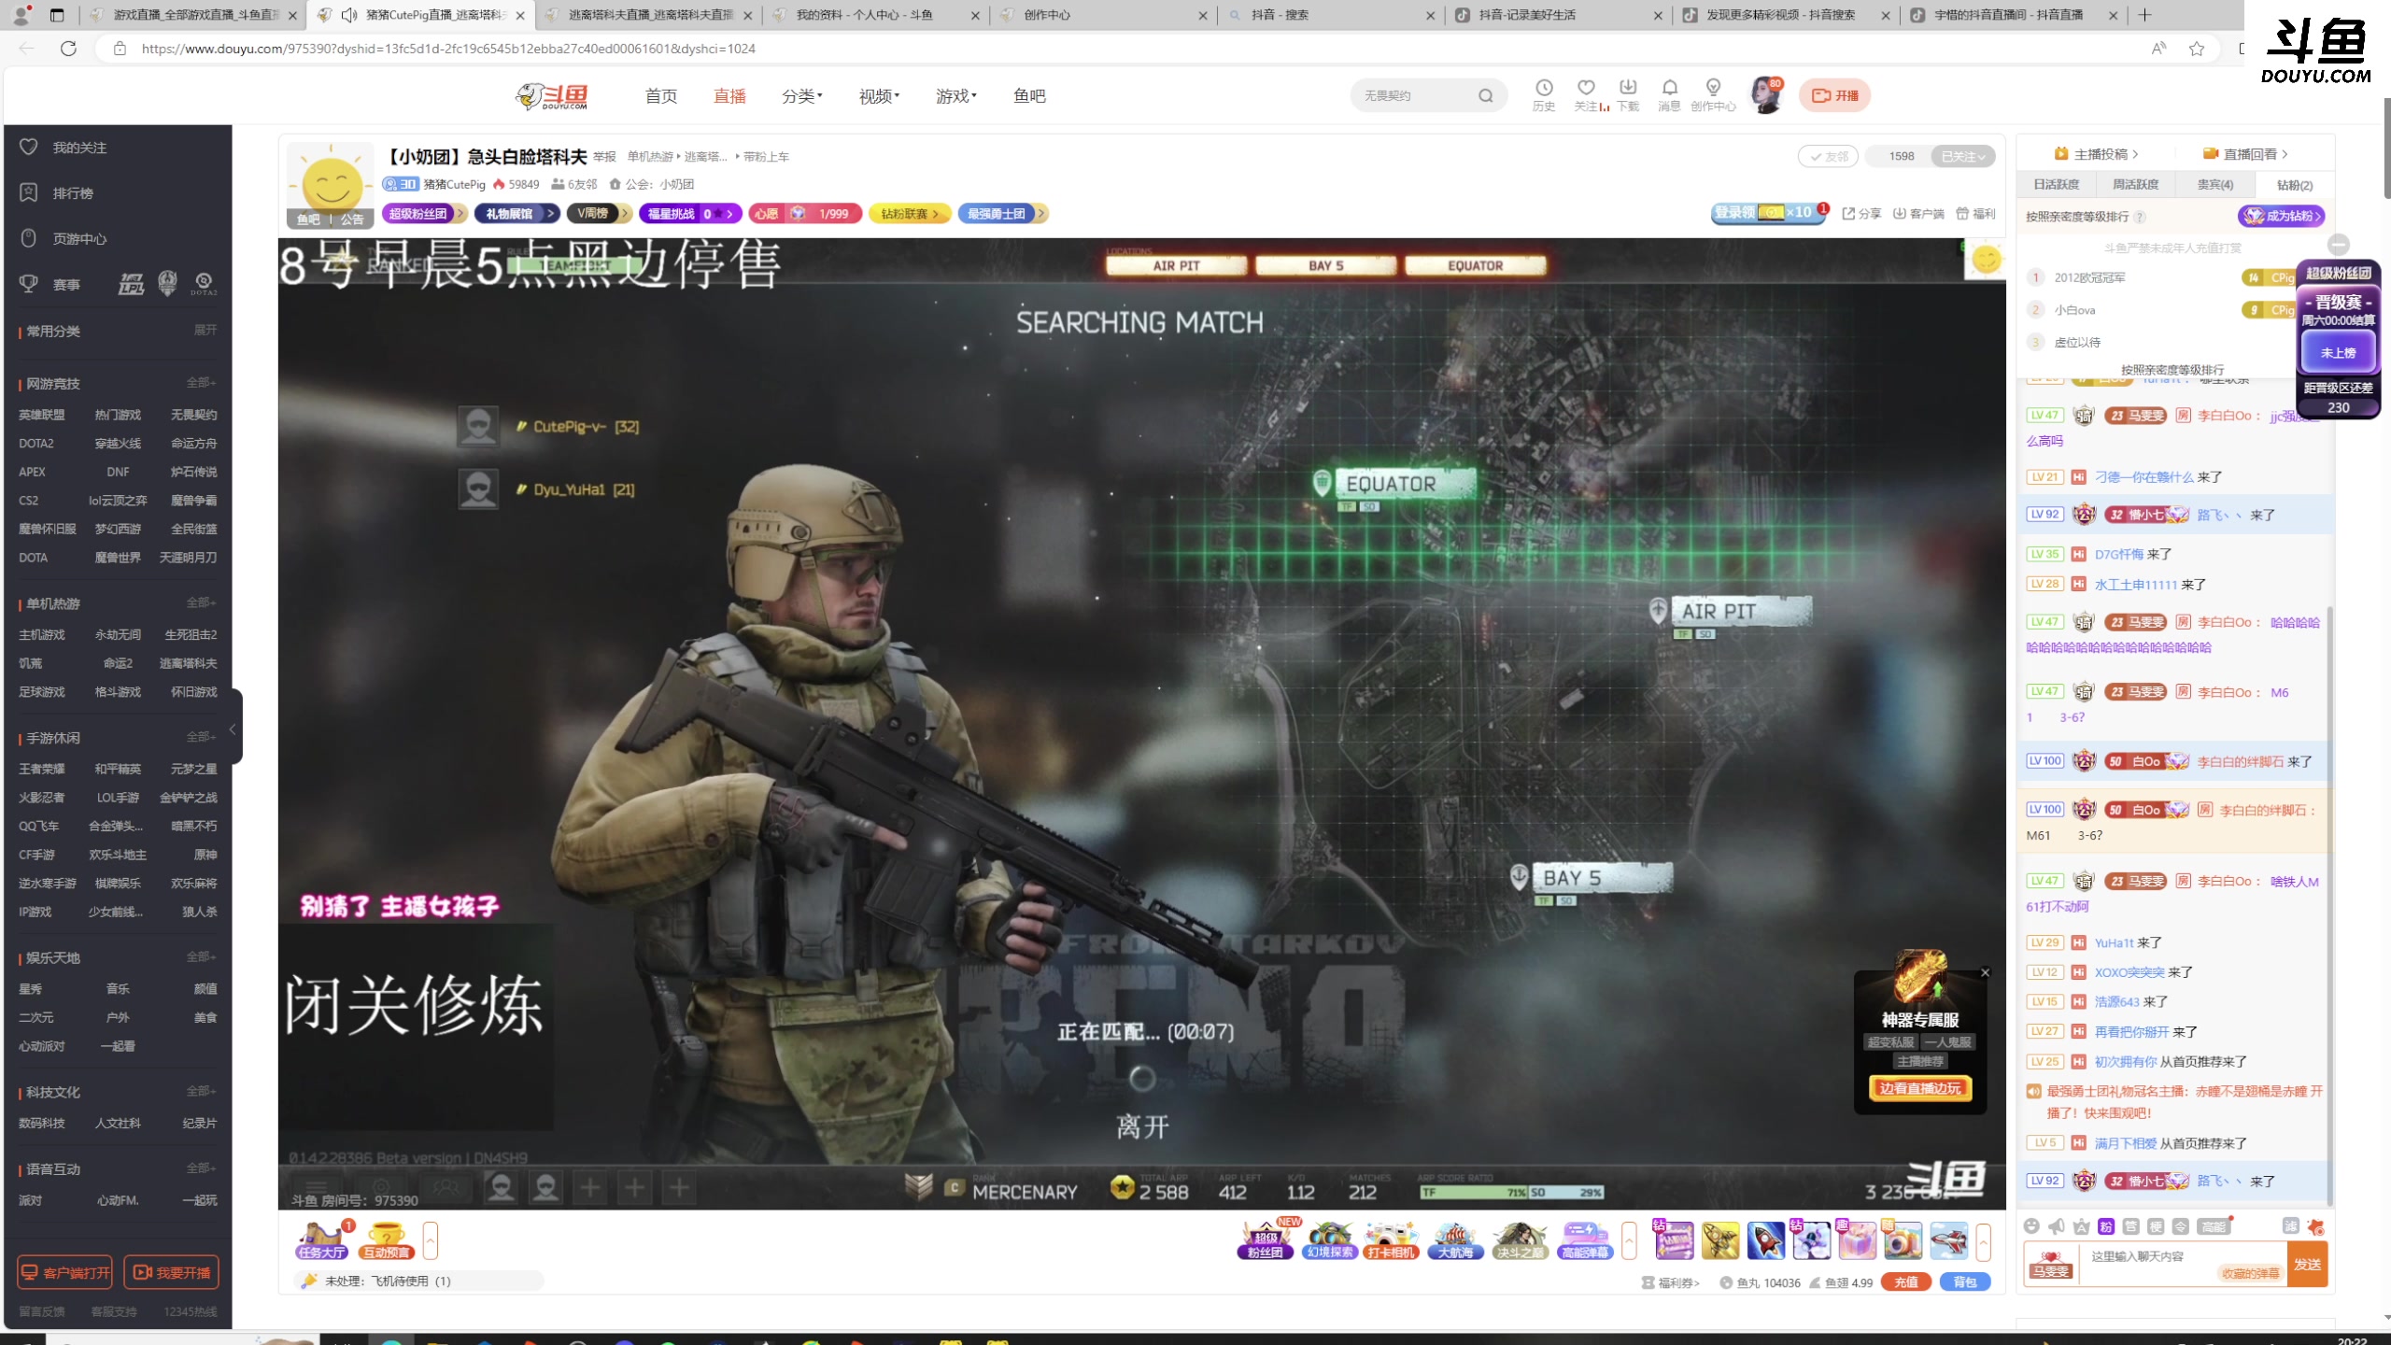This screenshot has width=2391, height=1345.
Task: Toggle the 令 button in chat toolbar
Action: [2180, 1226]
